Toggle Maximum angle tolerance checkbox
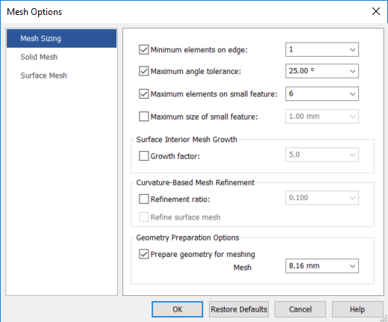Viewport: 388px width, 322px height. pyautogui.click(x=144, y=71)
